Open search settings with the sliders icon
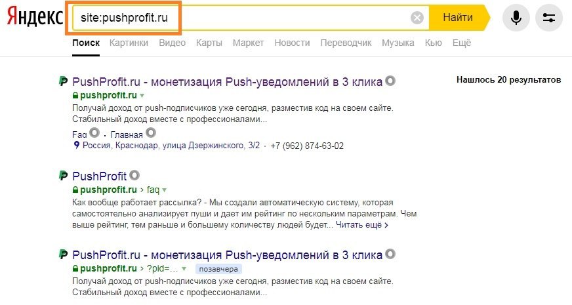Screen dimensions: 572x305 (548, 18)
